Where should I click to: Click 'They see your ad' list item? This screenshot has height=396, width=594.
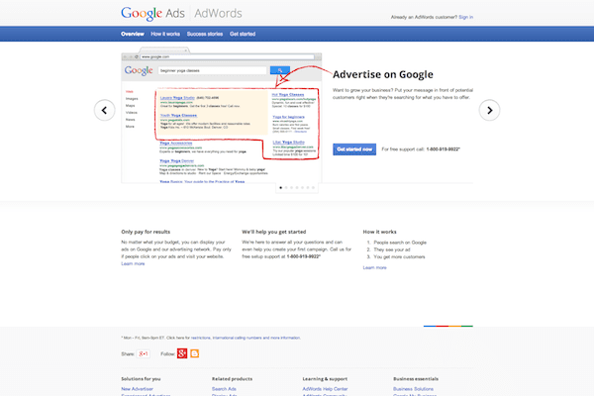(392, 249)
